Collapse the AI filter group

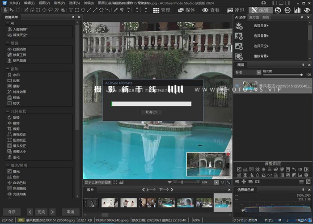point(8,23)
